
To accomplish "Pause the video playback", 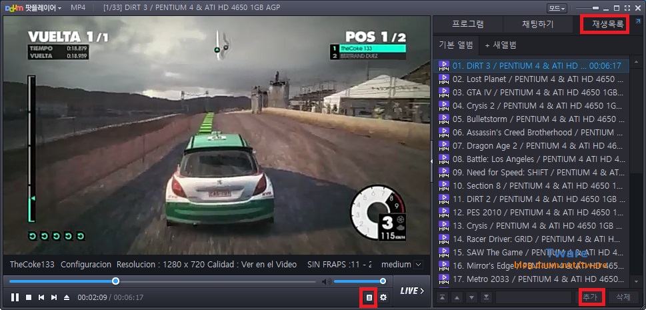I will point(15,297).
